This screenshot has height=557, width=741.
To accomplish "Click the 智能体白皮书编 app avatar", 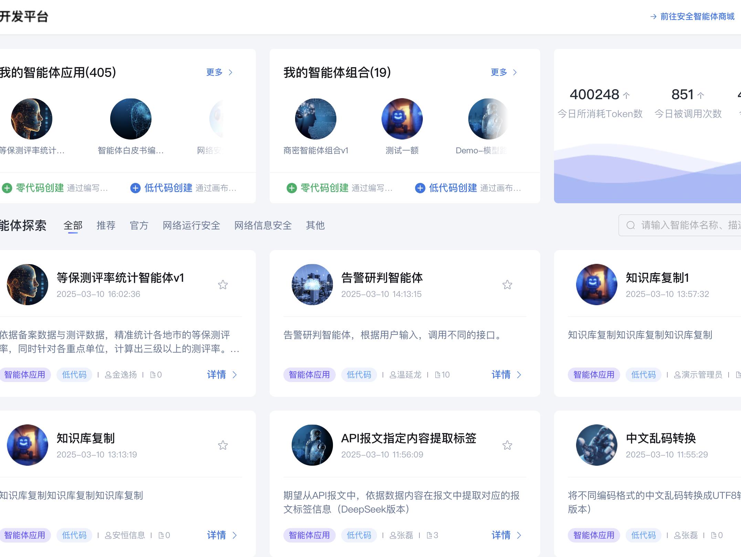I will point(131,119).
